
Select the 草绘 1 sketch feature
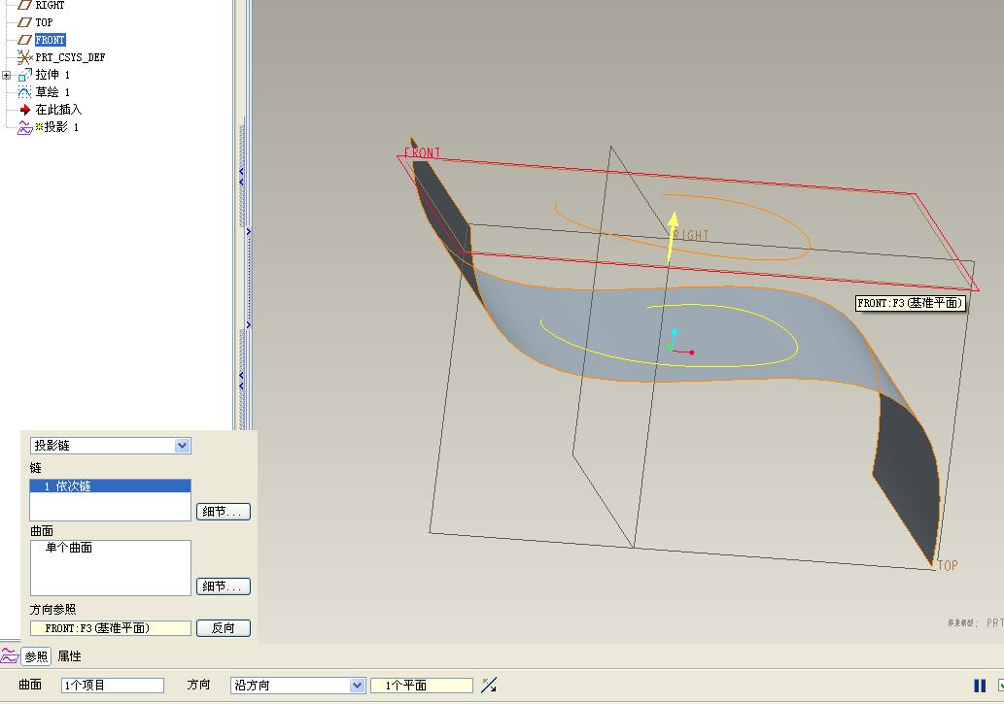pos(52,92)
